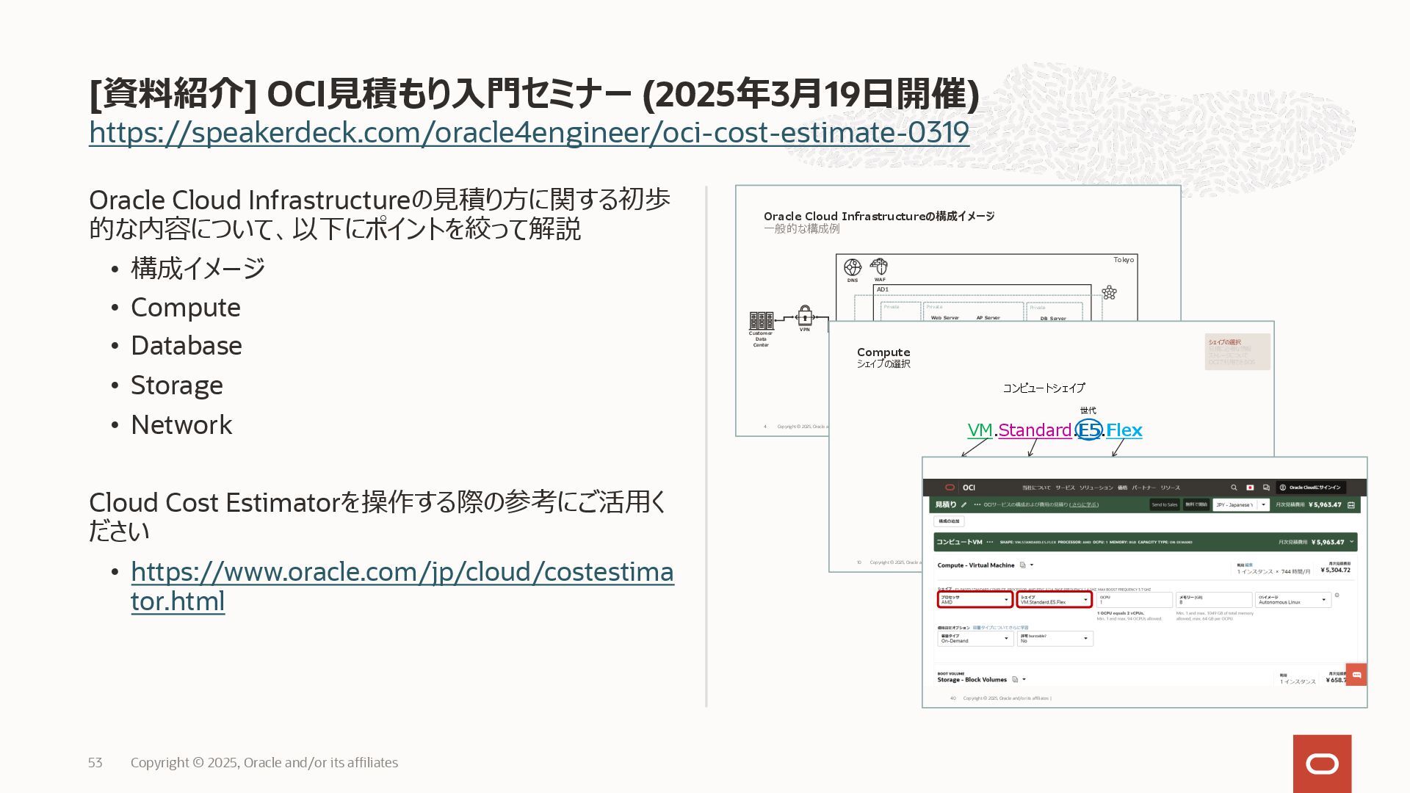Open the Autonomous Linux OS image dropdown
Image resolution: width=1410 pixels, height=793 pixels.
(x=1292, y=600)
